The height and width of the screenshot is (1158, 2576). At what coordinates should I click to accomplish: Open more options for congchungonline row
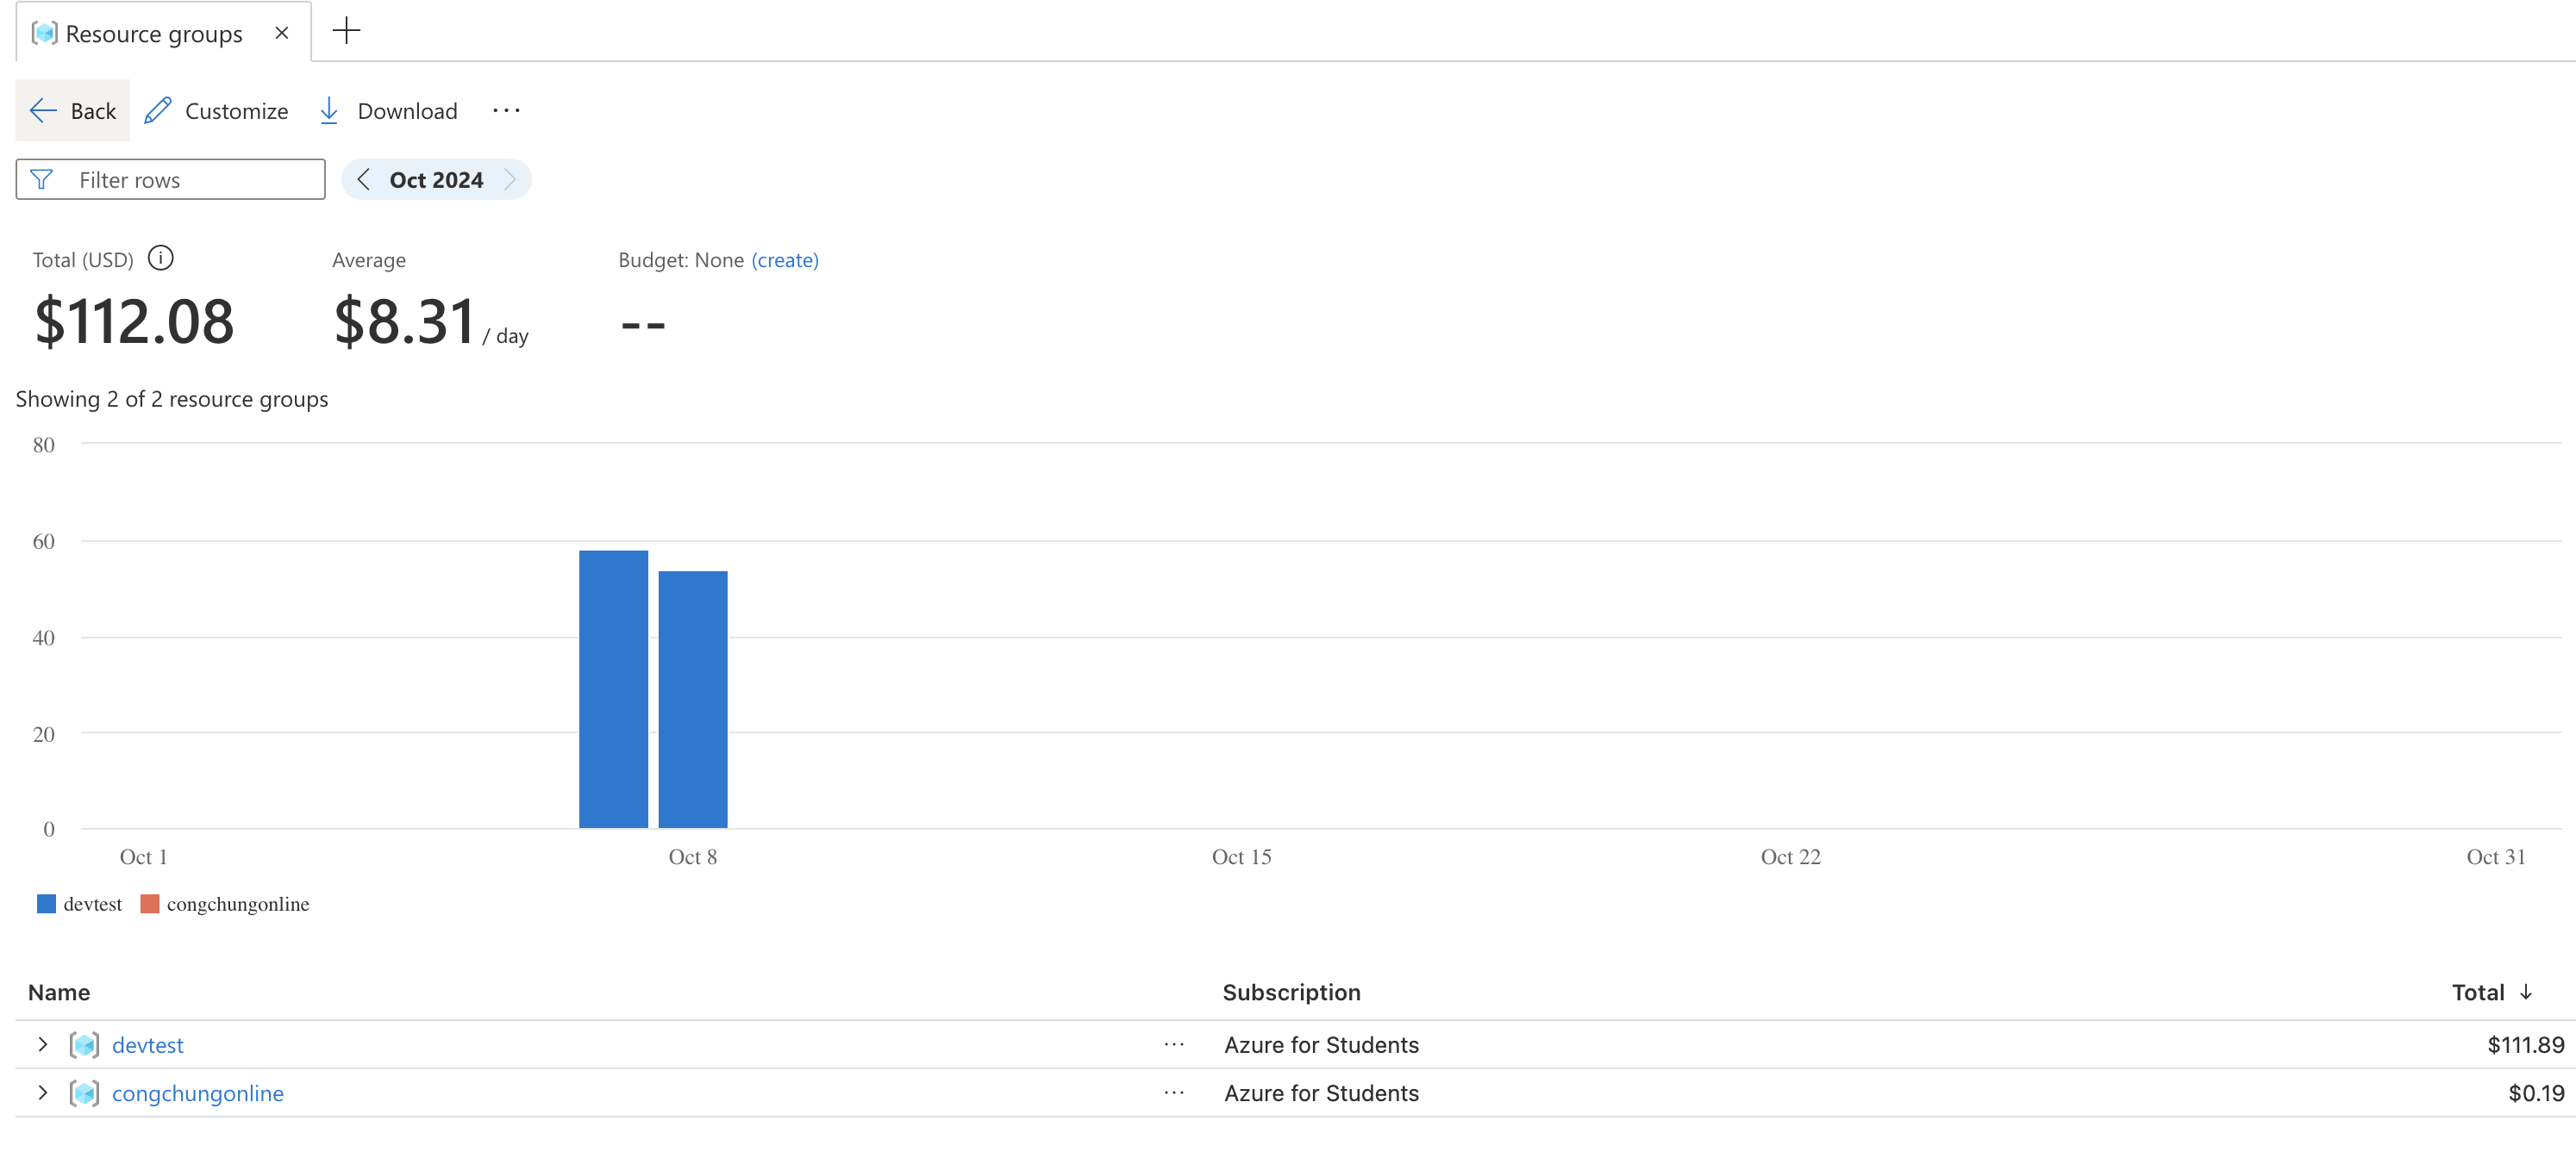[1174, 1092]
